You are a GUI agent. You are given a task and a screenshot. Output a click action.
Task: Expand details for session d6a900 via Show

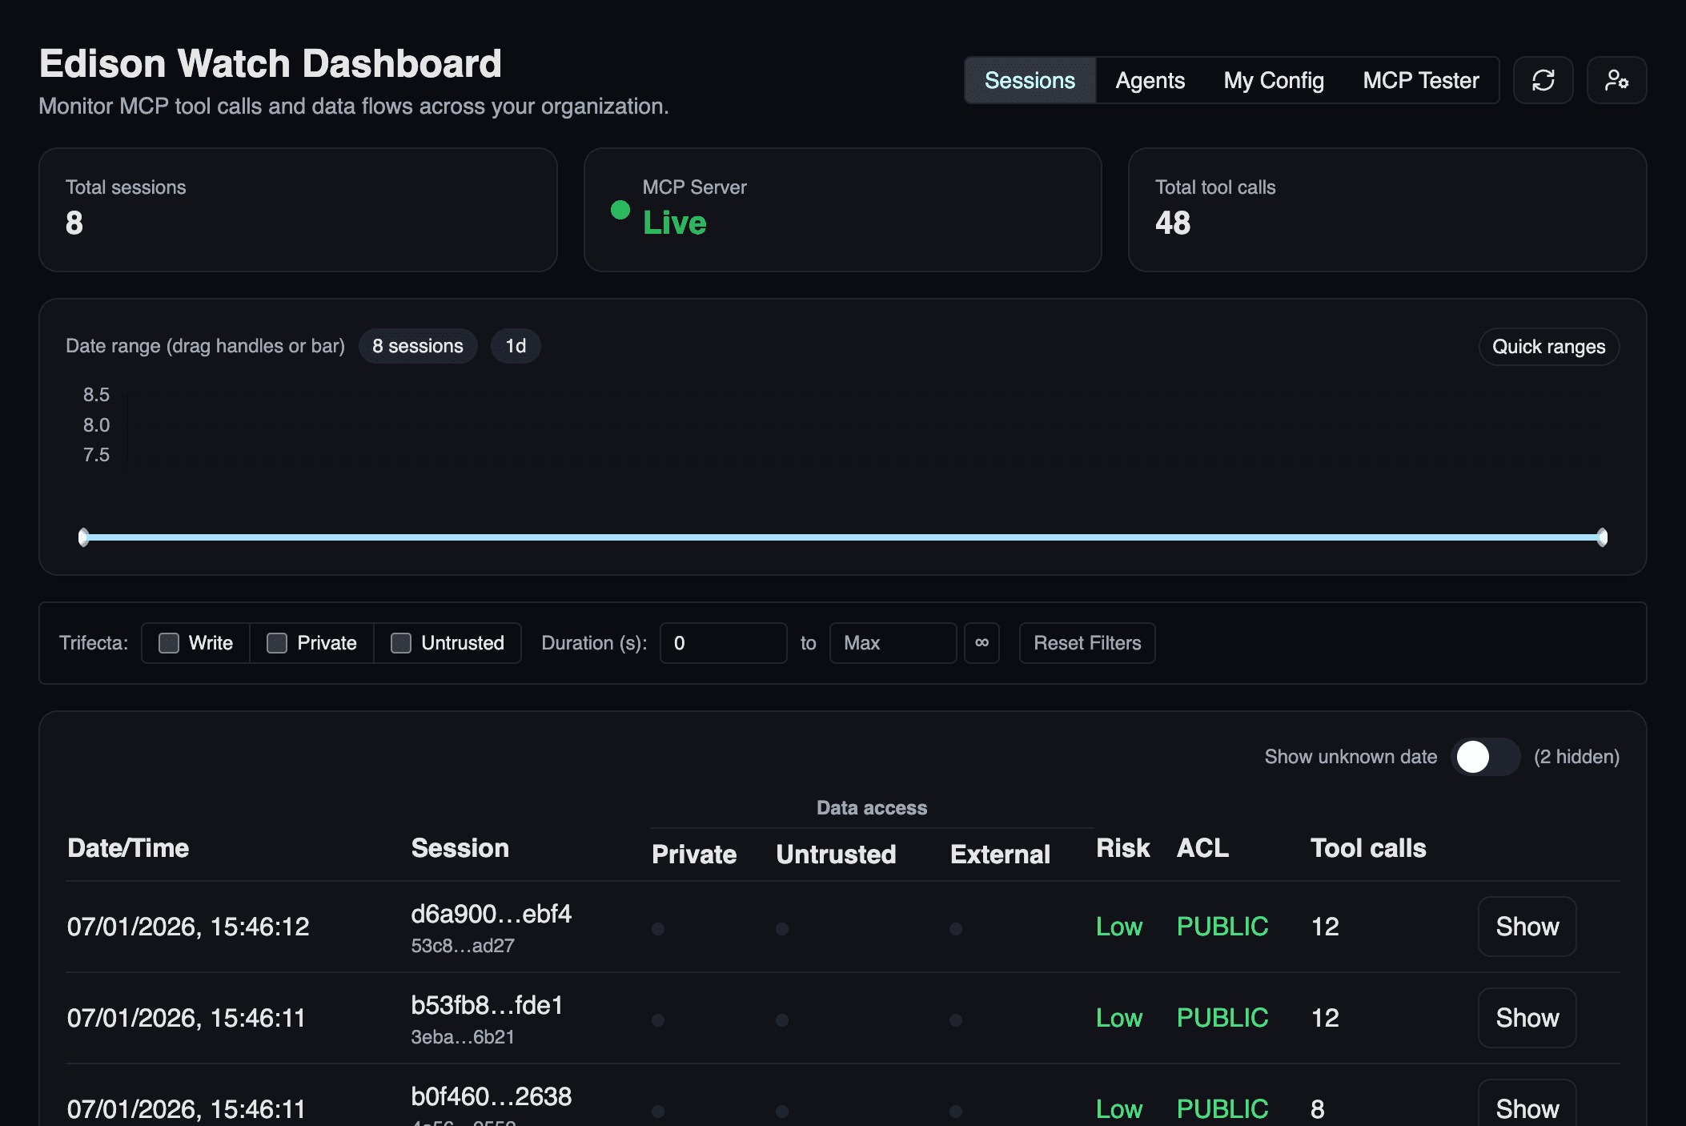tap(1526, 927)
